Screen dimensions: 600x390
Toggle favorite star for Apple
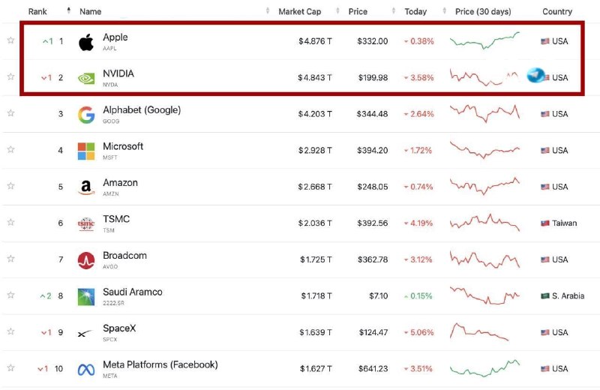pyautogui.click(x=10, y=40)
